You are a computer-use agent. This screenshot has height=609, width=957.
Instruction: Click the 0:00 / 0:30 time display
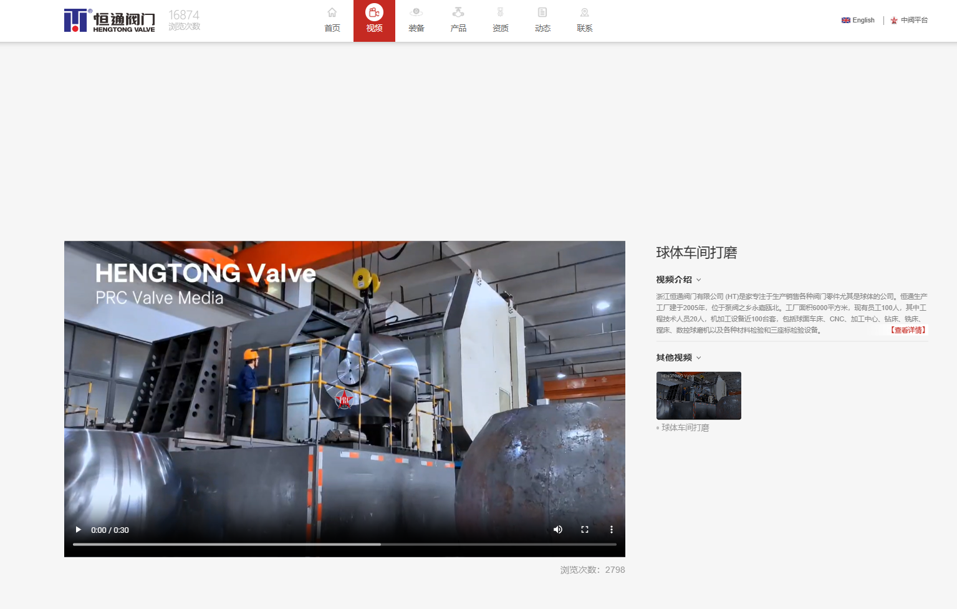click(110, 530)
